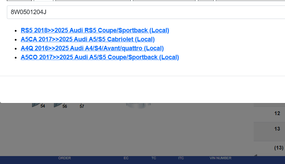The width and height of the screenshot is (285, 164).
Task: Open A4Q 2016>>2025 Audi A4/S4/Avant/quattro link
Action: coord(92,48)
